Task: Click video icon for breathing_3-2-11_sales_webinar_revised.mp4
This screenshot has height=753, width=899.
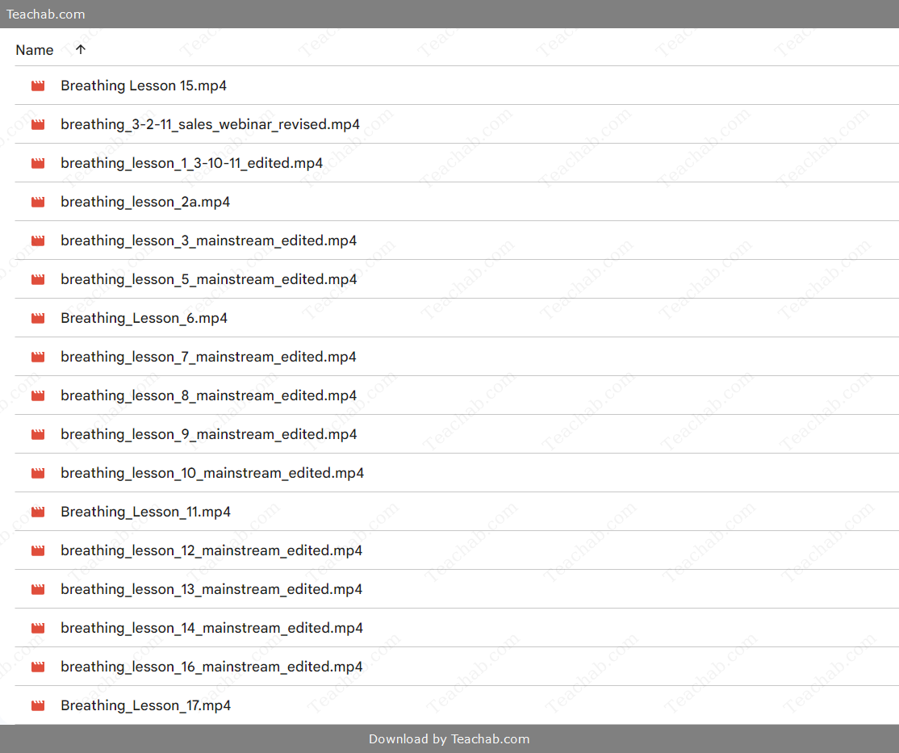Action: point(38,124)
